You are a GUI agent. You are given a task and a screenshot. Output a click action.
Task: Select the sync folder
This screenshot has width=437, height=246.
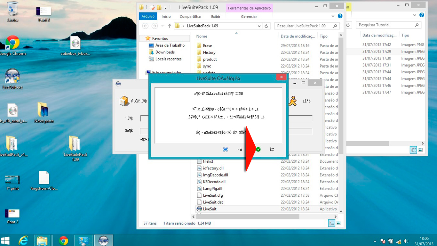[x=207, y=66]
